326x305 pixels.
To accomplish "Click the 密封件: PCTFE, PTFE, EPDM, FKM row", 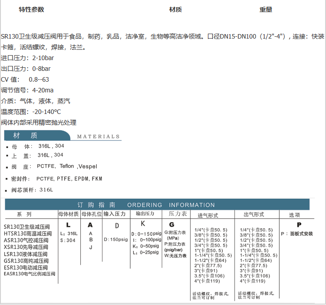I will point(54,179).
